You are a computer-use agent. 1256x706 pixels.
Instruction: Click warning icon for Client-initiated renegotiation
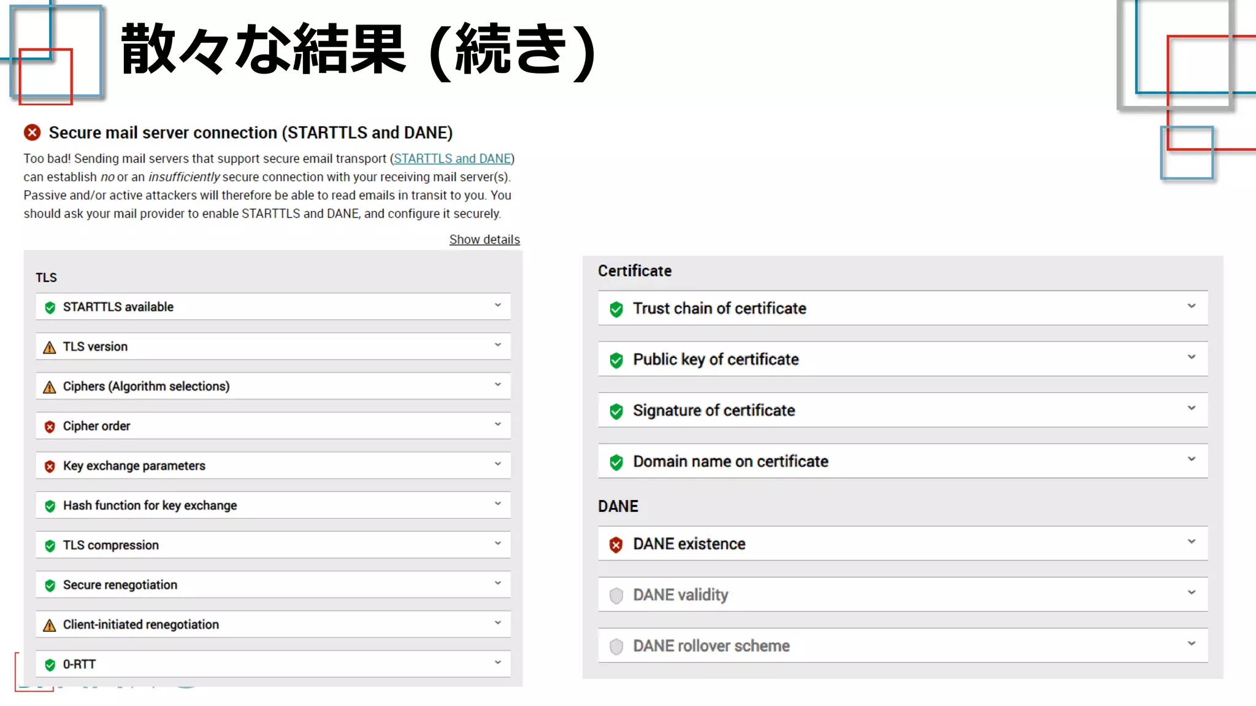pos(50,625)
